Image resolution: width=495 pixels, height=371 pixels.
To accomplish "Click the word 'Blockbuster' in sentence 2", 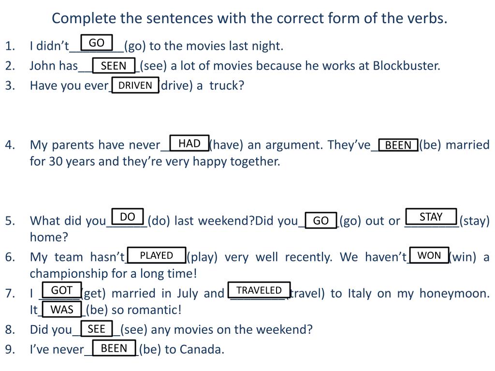I will (406, 66).
